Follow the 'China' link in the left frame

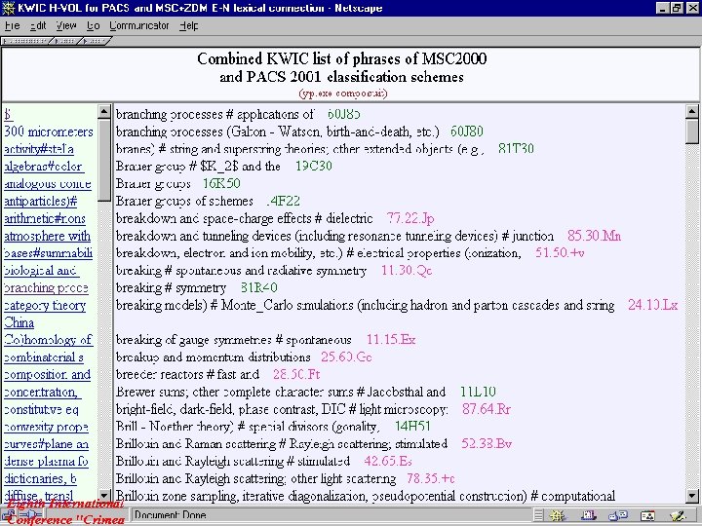19,323
